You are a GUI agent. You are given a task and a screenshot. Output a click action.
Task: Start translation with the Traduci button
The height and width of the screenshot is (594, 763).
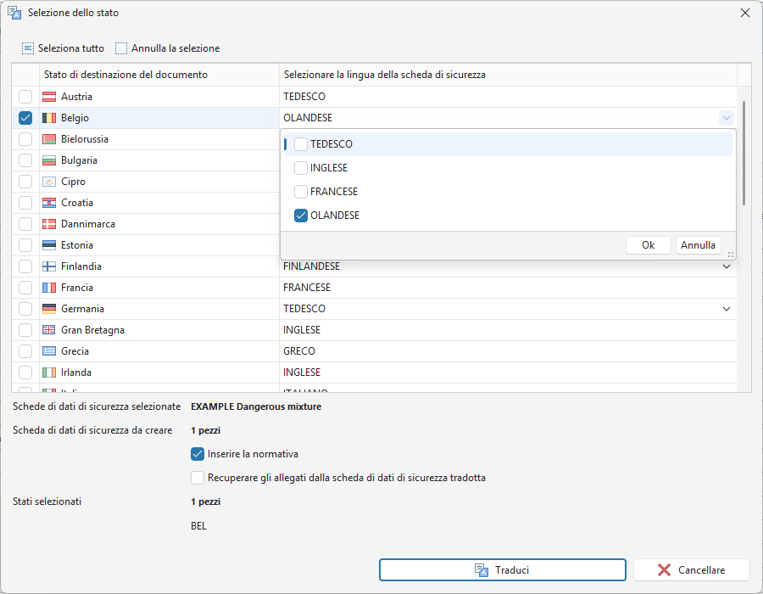pos(502,569)
